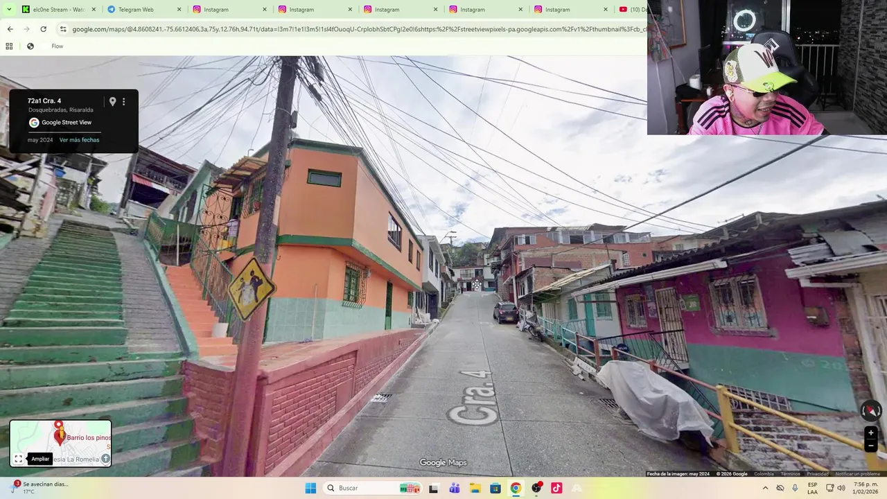Viewport: 887px width, 499px height.
Task: Switch to Chrome in the taskbar
Action: tap(516, 488)
